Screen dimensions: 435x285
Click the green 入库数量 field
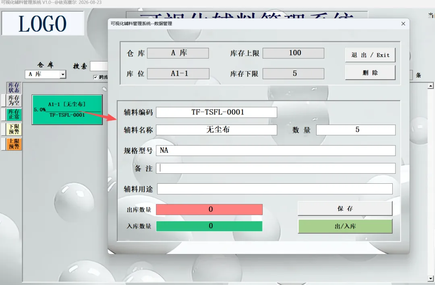tap(209, 226)
